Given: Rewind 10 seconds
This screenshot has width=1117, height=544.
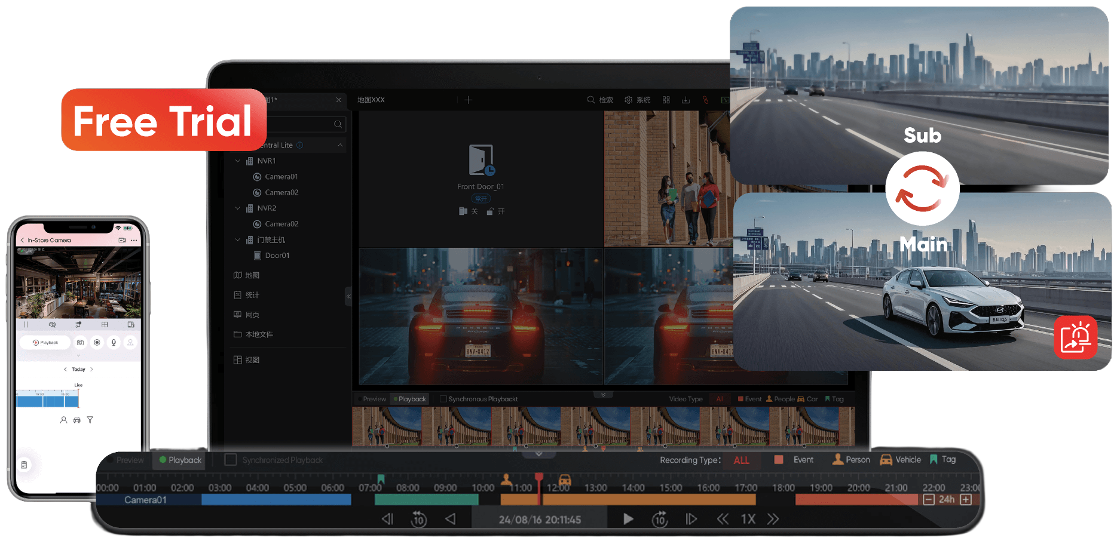Looking at the screenshot, I should click(x=419, y=519).
